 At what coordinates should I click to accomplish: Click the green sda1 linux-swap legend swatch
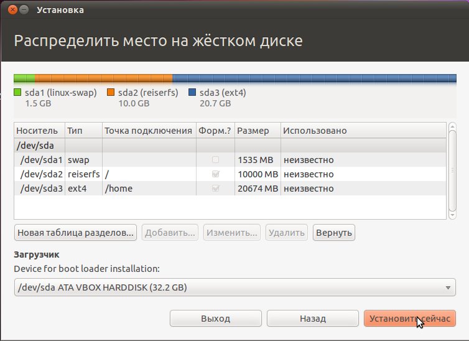pos(17,92)
